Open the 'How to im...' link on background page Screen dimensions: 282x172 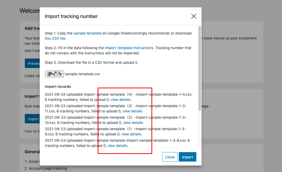pyautogui.click(x=32, y=131)
